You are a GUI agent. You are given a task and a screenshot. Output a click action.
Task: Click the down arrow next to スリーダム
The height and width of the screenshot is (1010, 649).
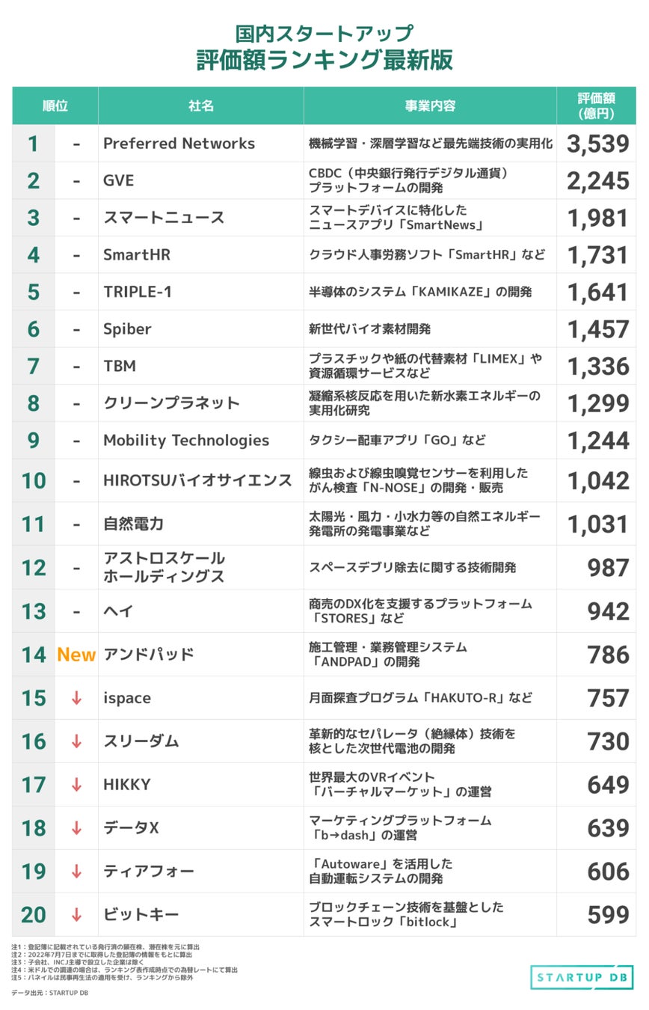pos(76,741)
